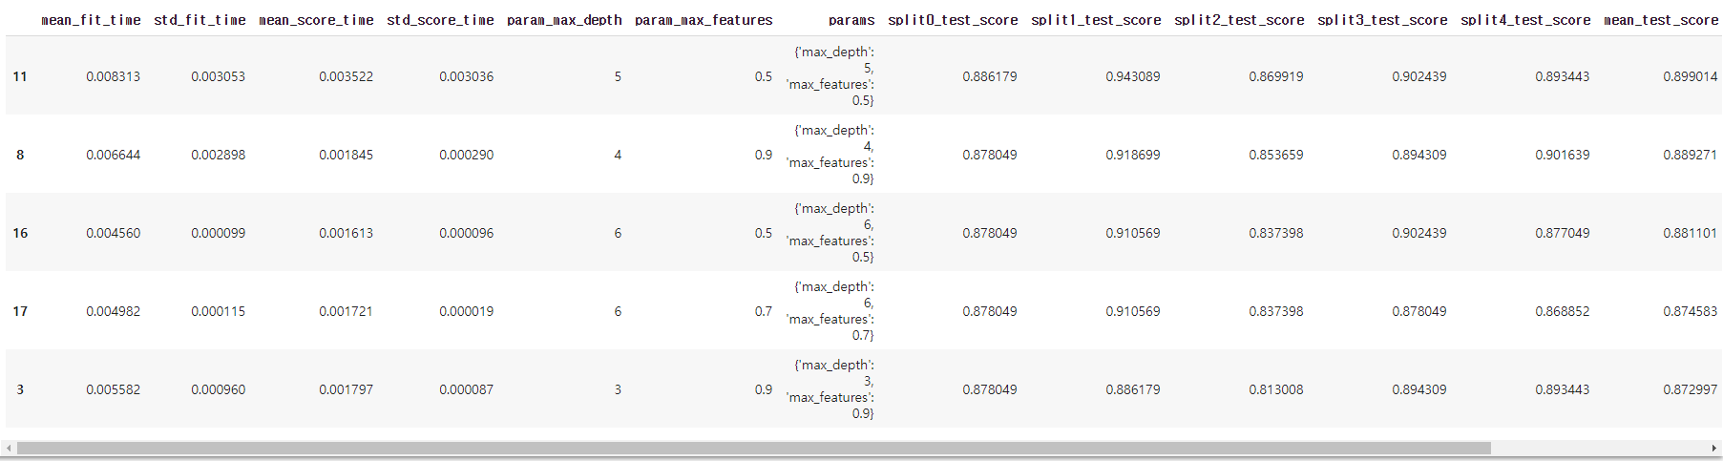Click the param_max_depth column header
This screenshot has width=1723, height=461.
click(564, 20)
